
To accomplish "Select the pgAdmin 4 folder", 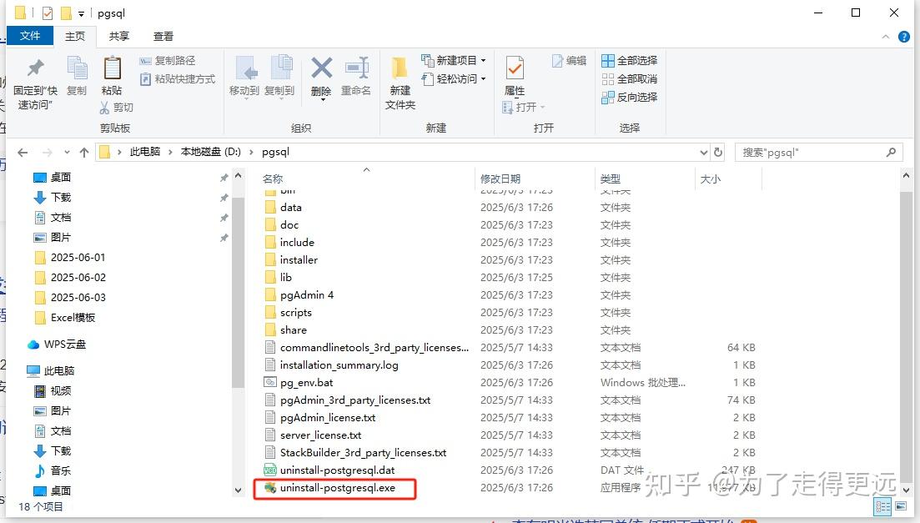I will [306, 295].
